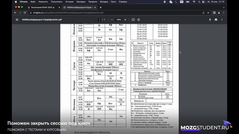Click the Пятница day header
Viewport: 239px width, 134px height.
pos(74,105)
